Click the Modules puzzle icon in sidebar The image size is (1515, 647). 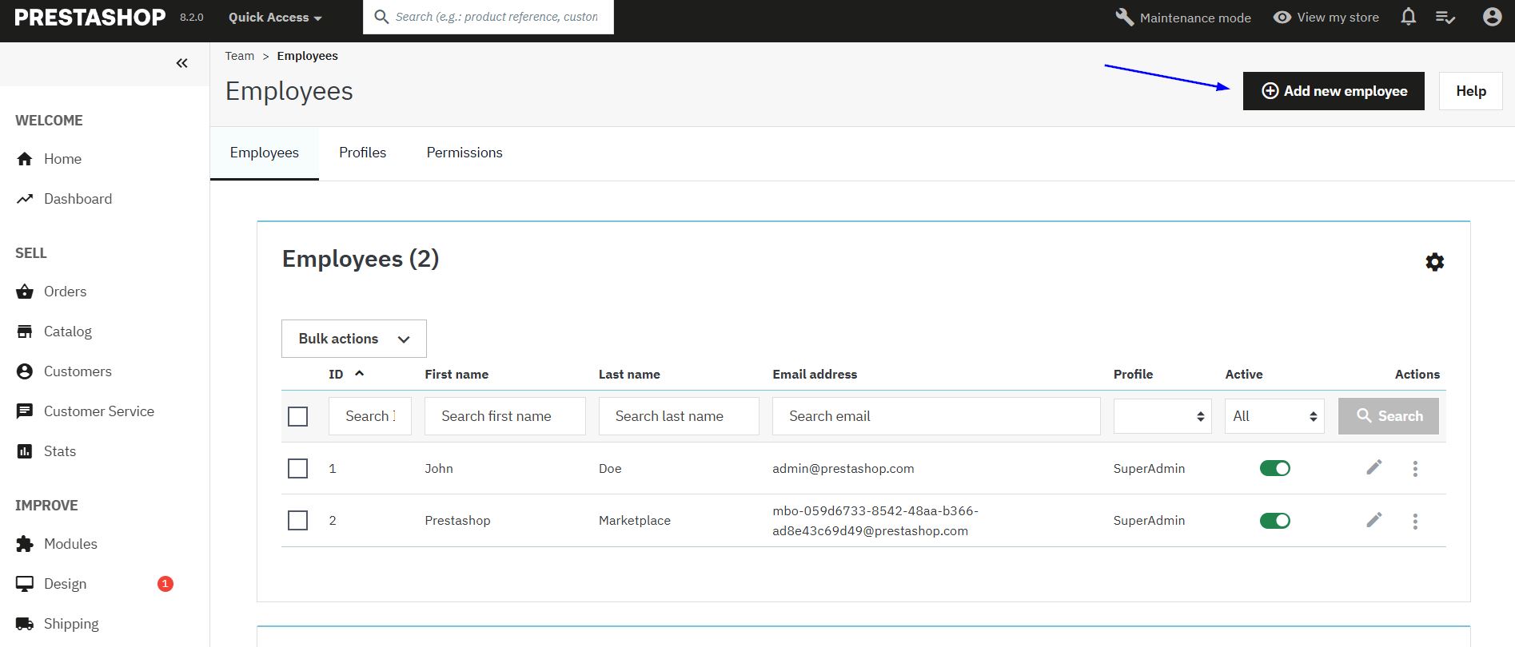pyautogui.click(x=25, y=544)
